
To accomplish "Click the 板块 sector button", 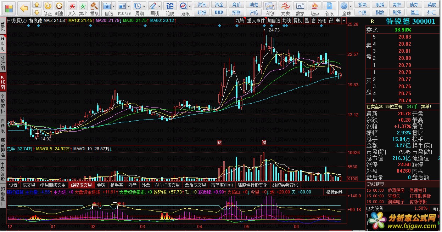I will tap(362, 5).
